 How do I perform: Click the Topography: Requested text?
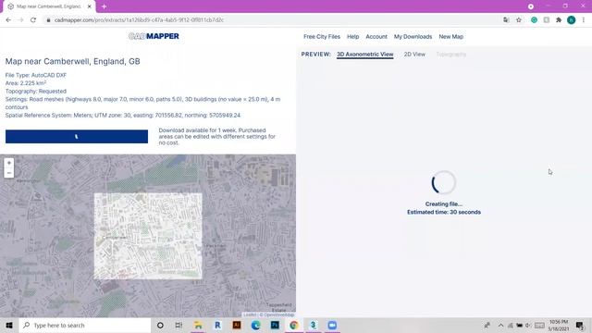tap(36, 92)
